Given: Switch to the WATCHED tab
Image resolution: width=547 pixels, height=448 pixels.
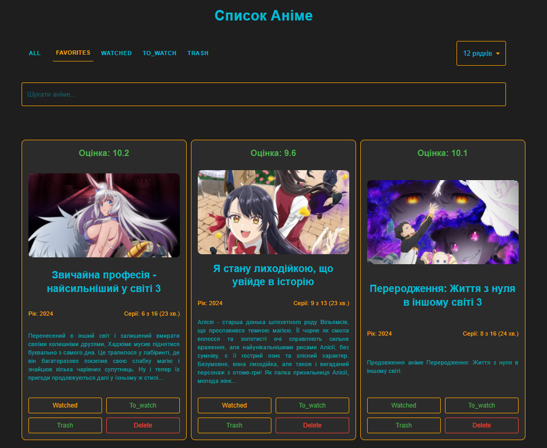Looking at the screenshot, I should [x=116, y=53].
